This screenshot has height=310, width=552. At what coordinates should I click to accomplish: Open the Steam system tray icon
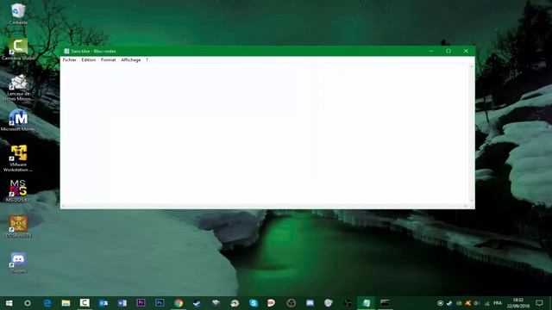449,303
